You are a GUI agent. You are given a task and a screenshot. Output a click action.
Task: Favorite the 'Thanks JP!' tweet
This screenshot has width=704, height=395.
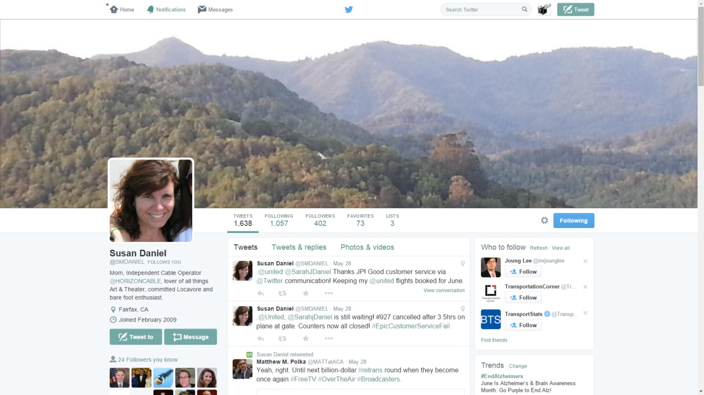(x=306, y=293)
